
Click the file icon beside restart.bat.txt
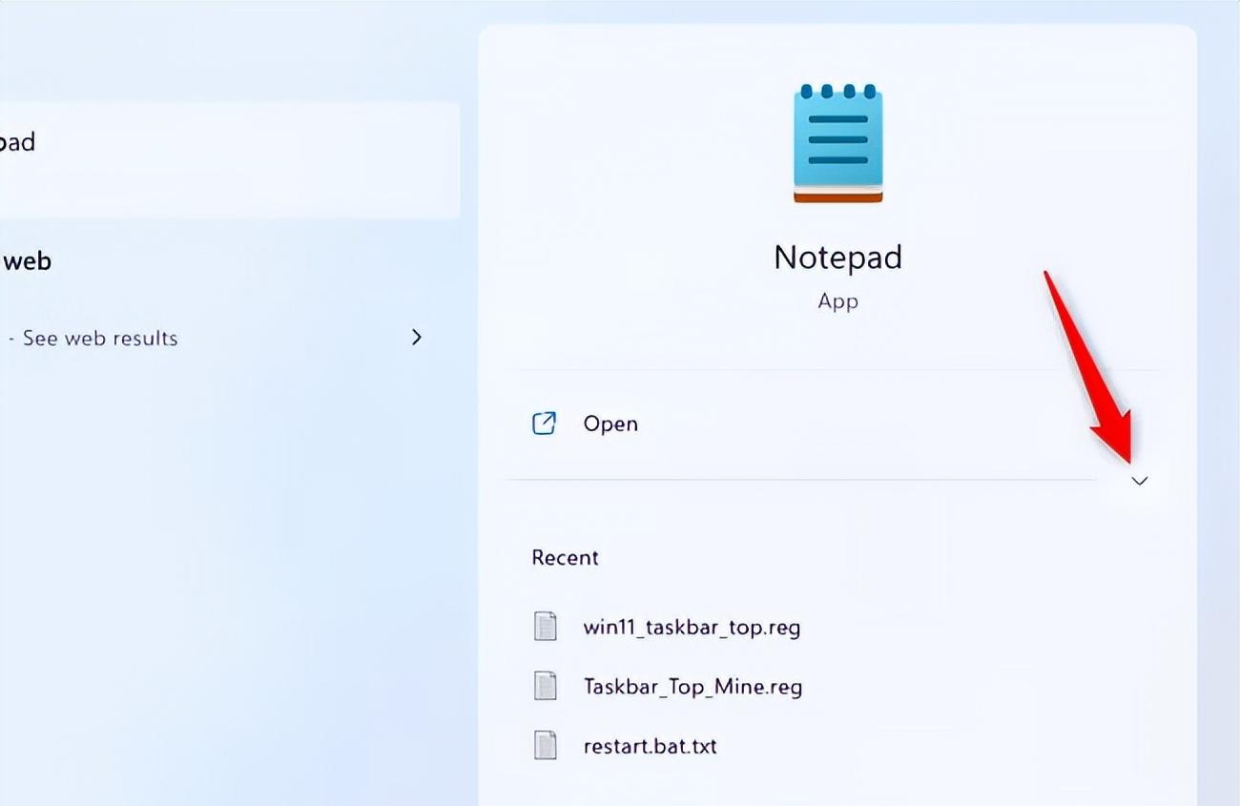tap(546, 745)
